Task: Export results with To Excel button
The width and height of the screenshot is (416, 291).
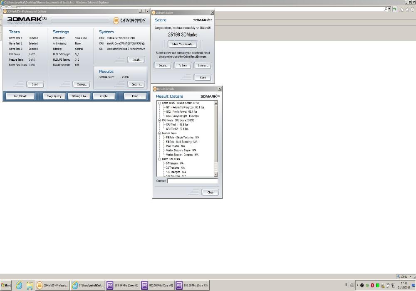Action: point(183,65)
